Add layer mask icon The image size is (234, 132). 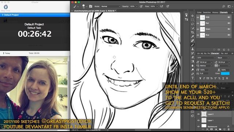pos(211,129)
